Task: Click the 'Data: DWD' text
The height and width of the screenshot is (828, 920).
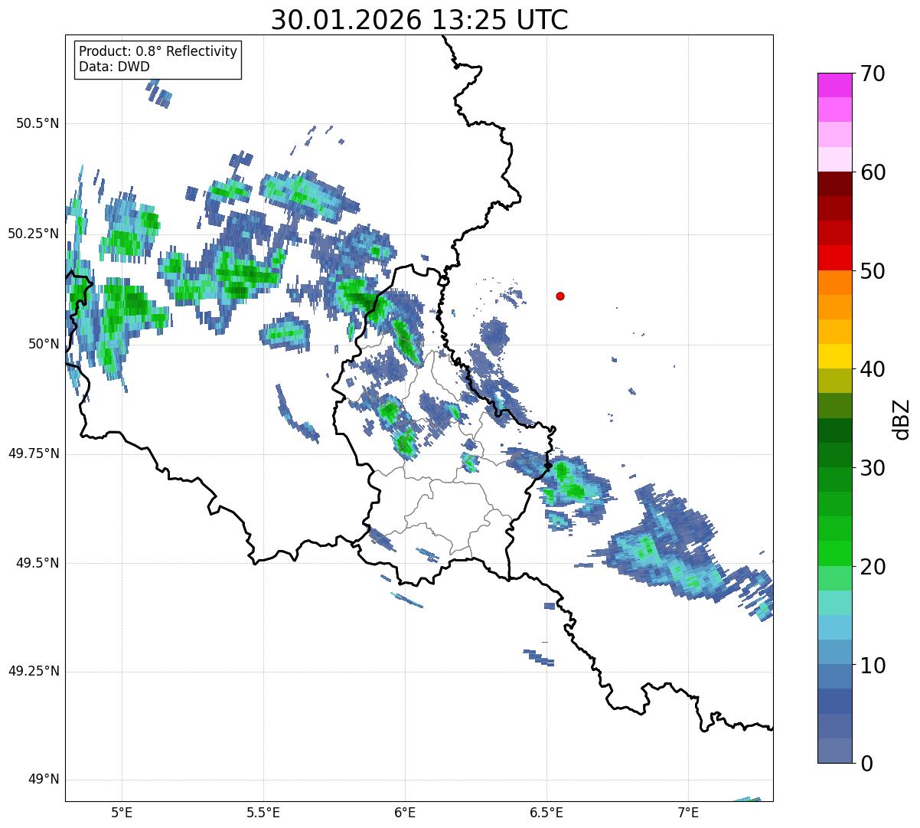Action: (x=114, y=67)
